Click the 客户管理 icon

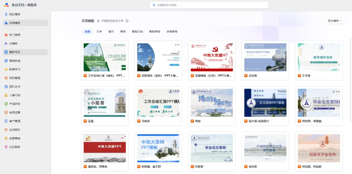6,121
